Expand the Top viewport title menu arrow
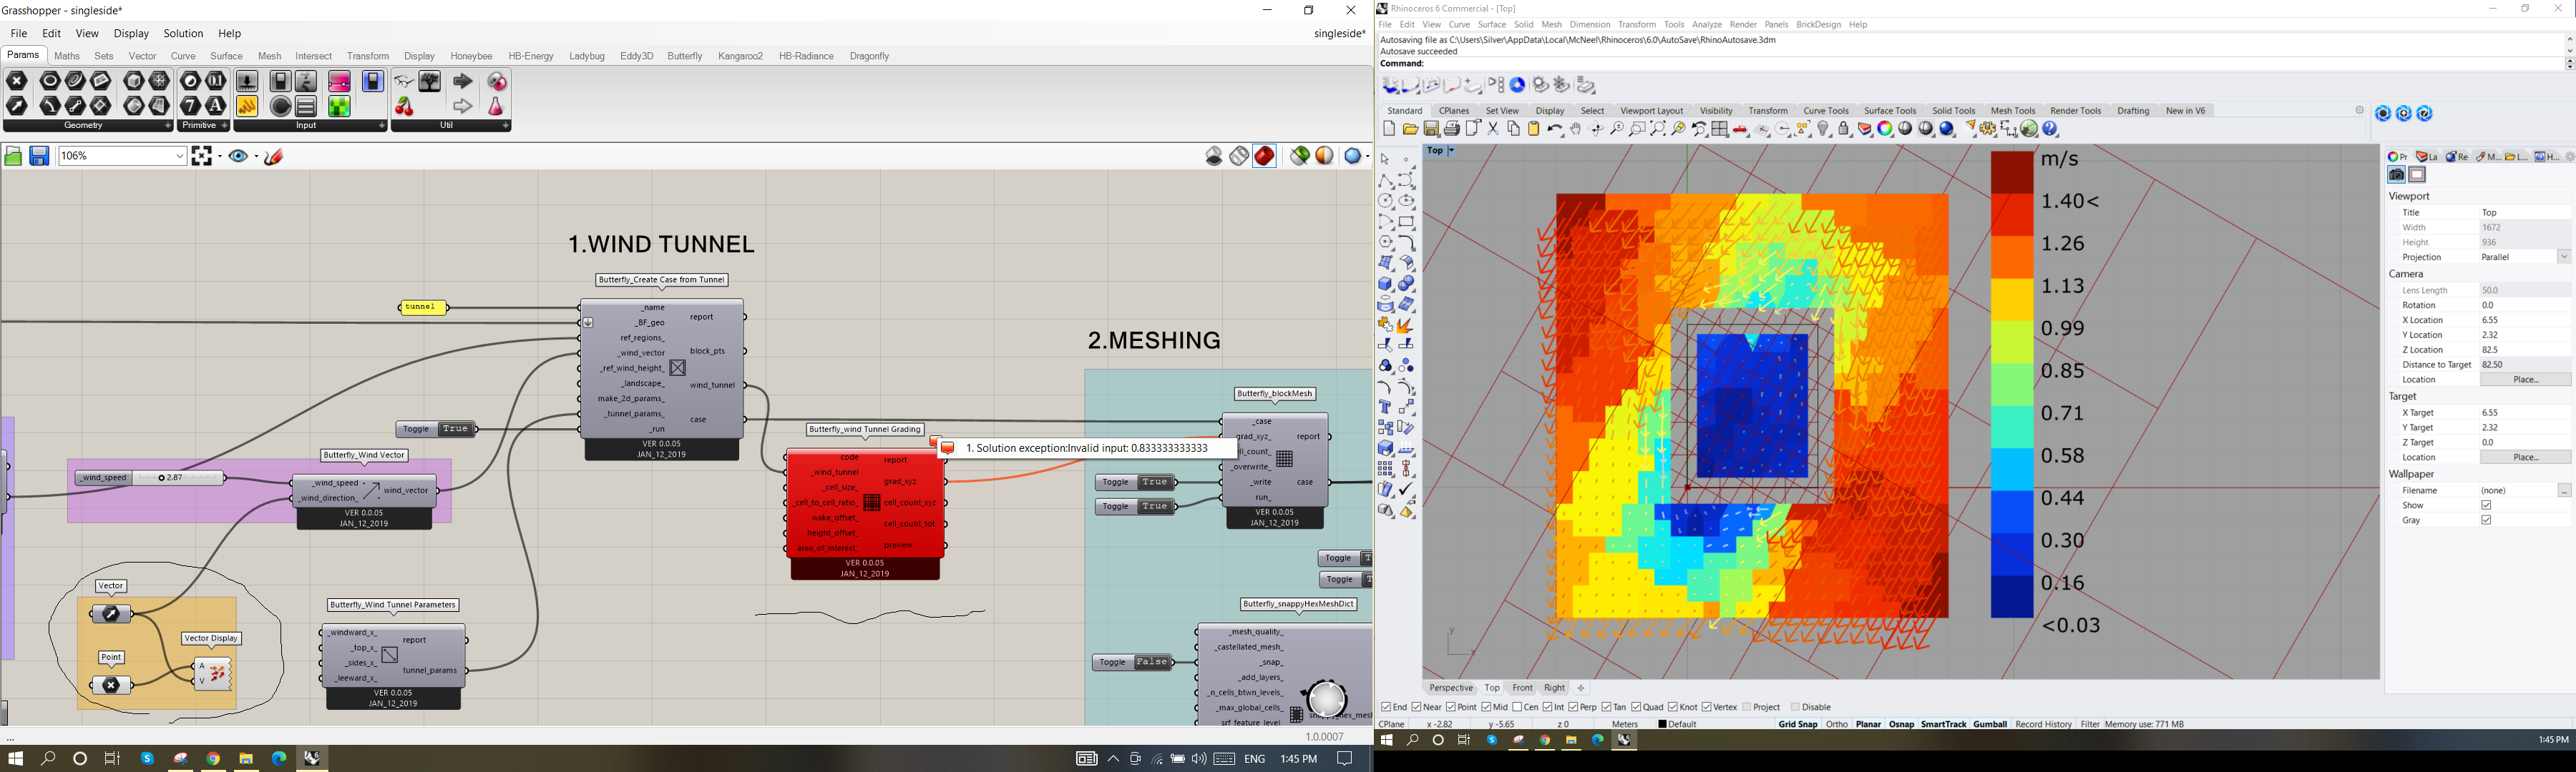 click(1452, 151)
